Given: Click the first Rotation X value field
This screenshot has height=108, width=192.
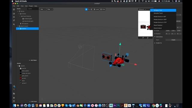Looking at the screenshot, I should 168,34.
